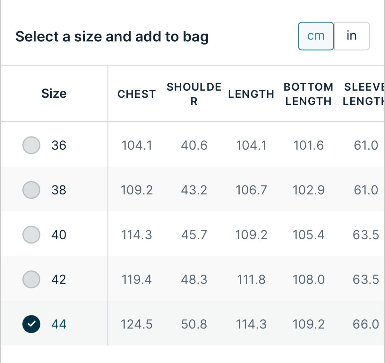Pick the size 42 radio button
Image resolution: width=385 pixels, height=363 pixels.
[x=31, y=279]
